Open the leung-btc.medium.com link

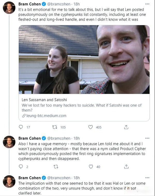46,116
